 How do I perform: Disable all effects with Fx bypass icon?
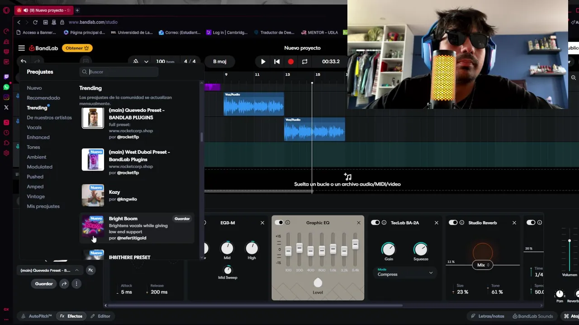(90, 270)
